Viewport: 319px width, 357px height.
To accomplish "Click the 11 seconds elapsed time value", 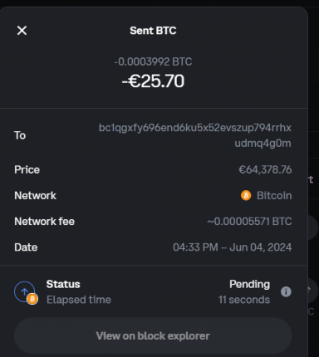I will tap(244, 300).
